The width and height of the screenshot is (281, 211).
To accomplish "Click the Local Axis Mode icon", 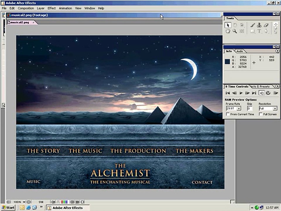I will pyautogui.click(x=276, y=24).
